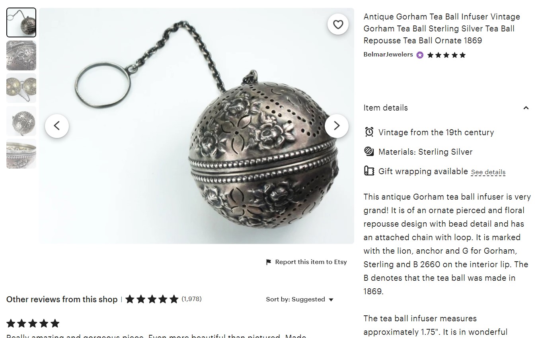Click the gift wrapping icon

pos(369,171)
